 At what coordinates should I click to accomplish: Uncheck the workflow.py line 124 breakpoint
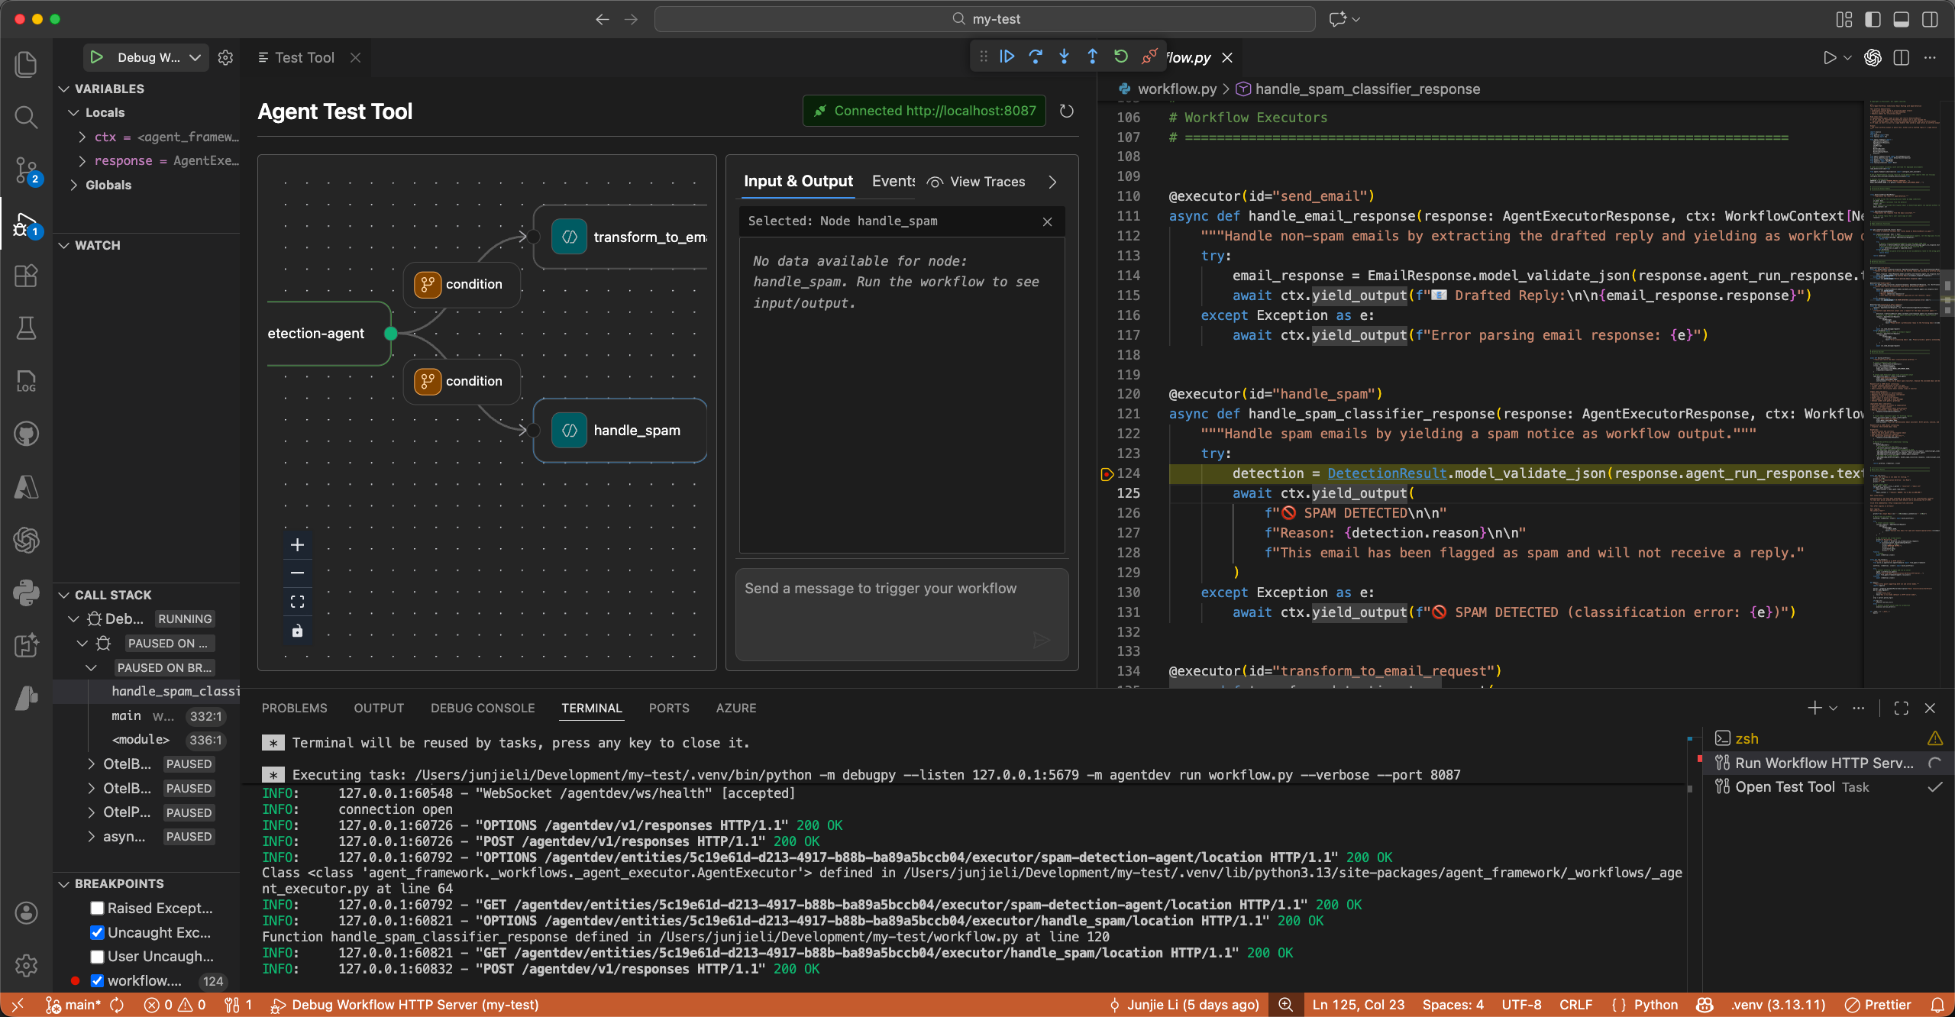tap(97, 981)
